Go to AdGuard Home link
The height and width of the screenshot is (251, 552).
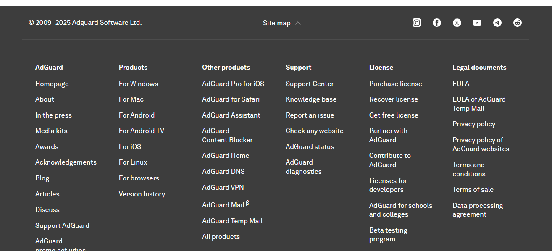click(x=226, y=156)
